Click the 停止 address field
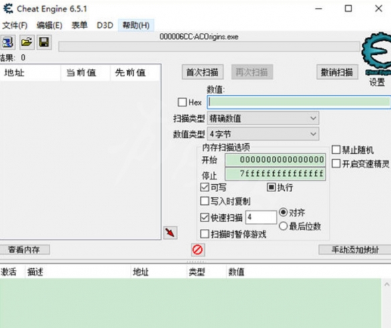 point(275,174)
